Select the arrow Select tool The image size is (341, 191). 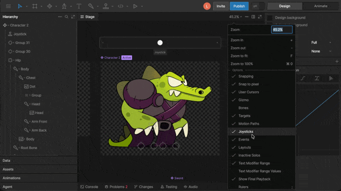pyautogui.click(x=20, y=6)
